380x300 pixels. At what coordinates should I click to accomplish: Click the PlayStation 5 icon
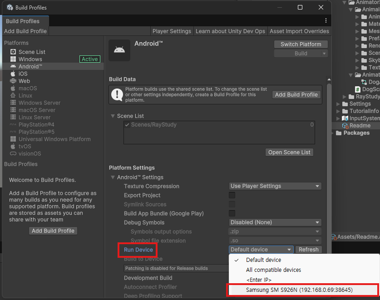[x=13, y=132]
